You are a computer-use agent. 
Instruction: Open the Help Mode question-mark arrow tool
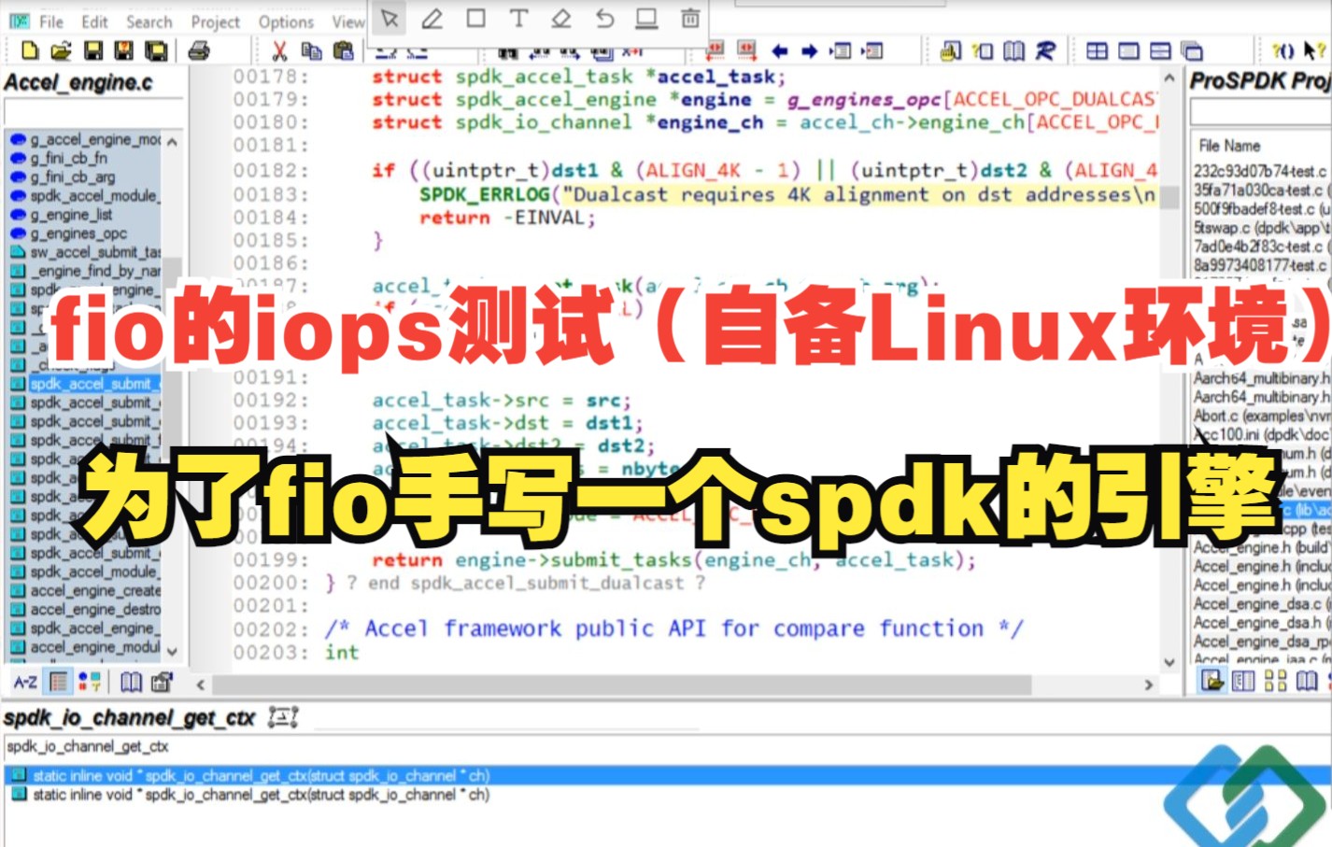click(1312, 49)
